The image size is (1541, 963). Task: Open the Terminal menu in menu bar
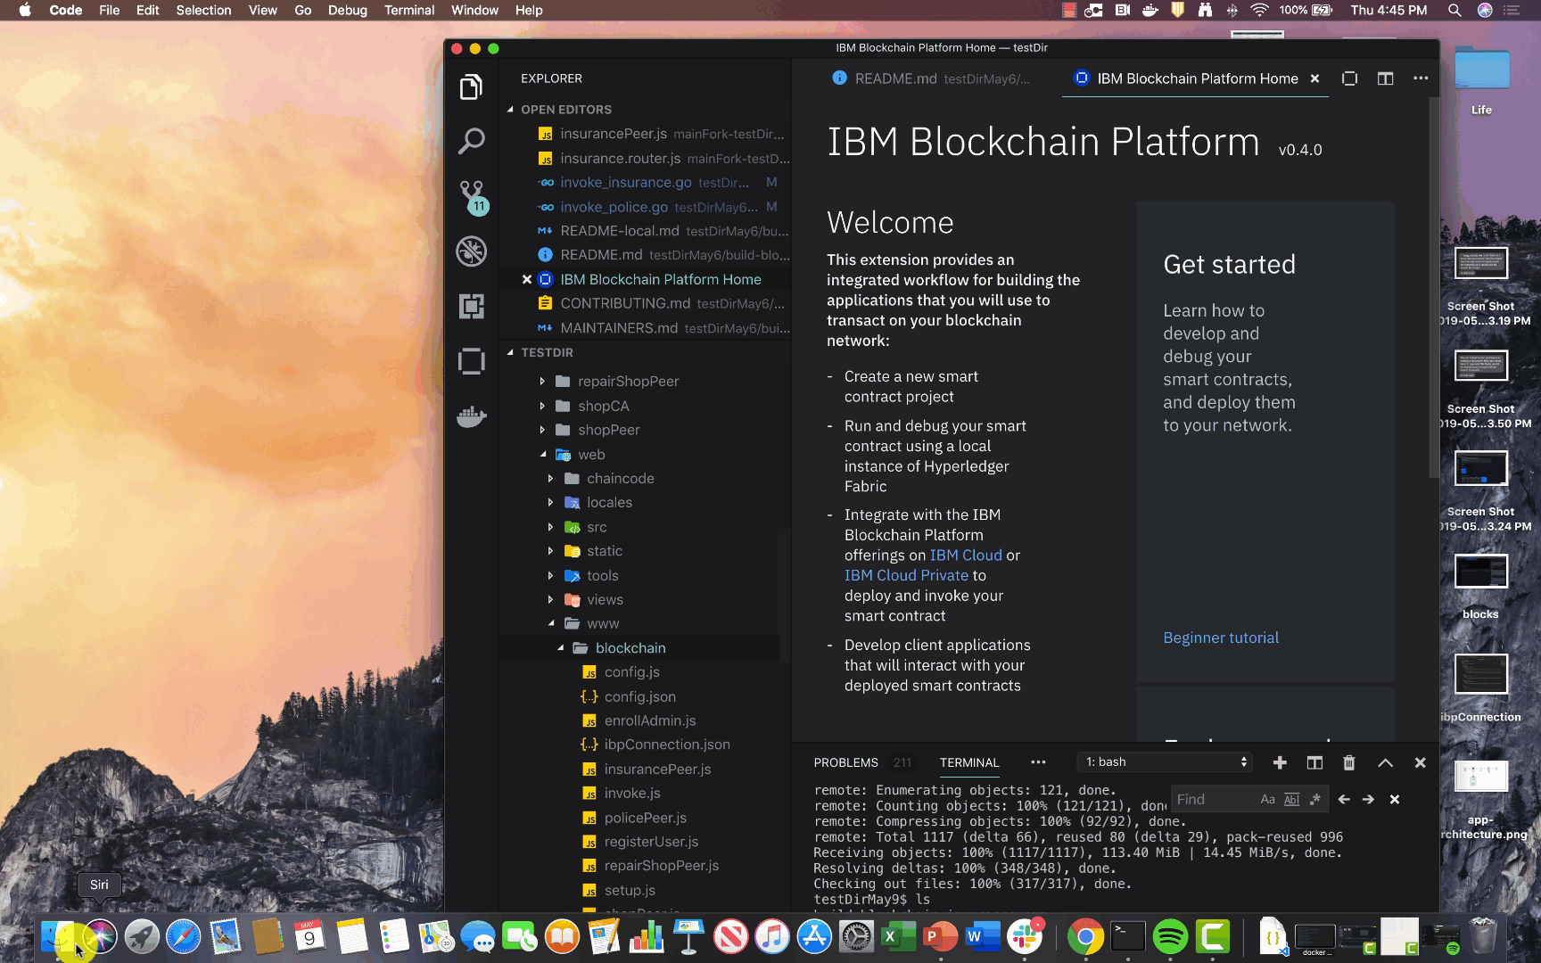pyautogui.click(x=409, y=10)
